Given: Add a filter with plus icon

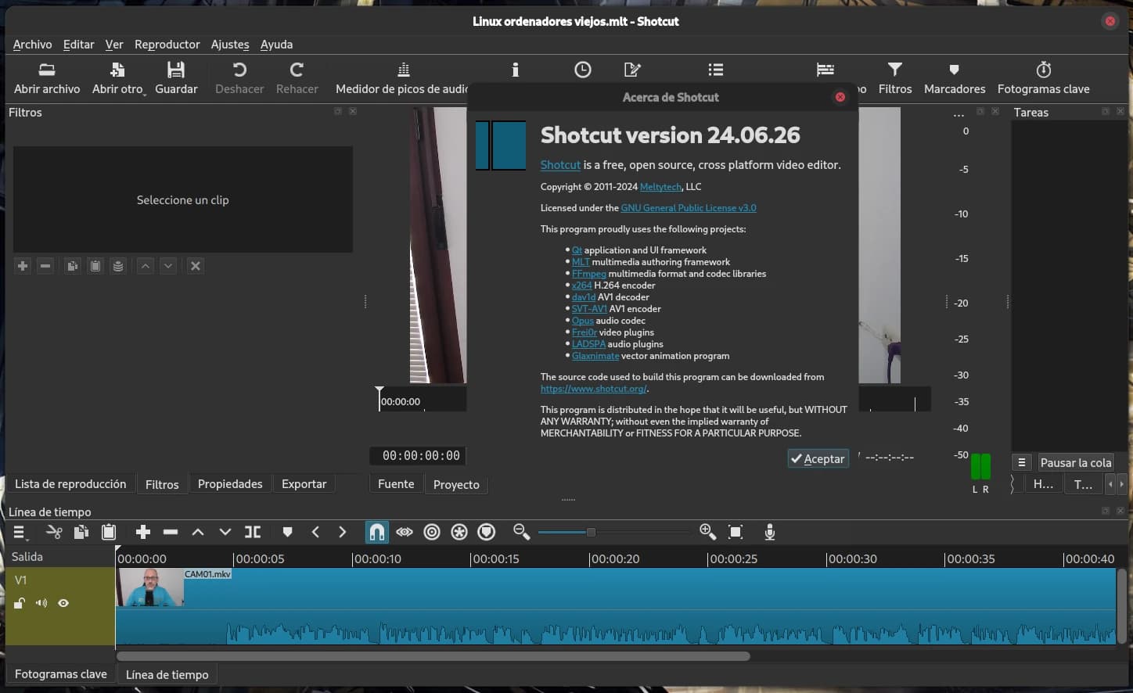Looking at the screenshot, I should pyautogui.click(x=23, y=266).
